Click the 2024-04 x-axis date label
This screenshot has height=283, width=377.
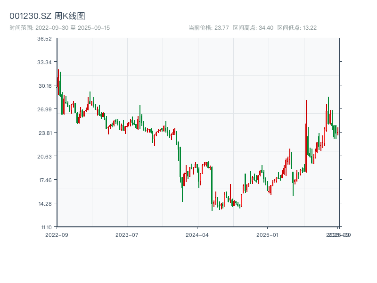(197, 234)
